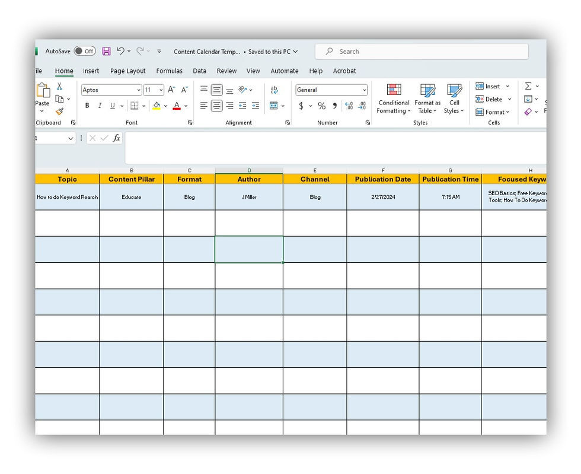Click the Insert button in Cells group
581x474 pixels.
click(x=491, y=86)
